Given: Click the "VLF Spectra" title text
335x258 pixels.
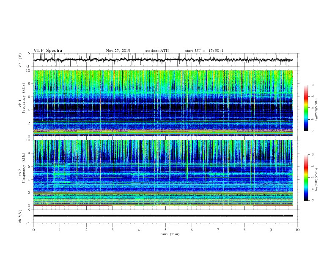Looking at the screenshot, I should [x=48, y=51].
